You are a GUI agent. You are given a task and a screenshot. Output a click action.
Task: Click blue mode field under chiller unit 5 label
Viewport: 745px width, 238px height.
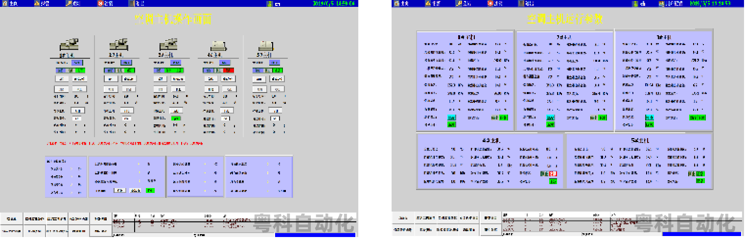275,63
